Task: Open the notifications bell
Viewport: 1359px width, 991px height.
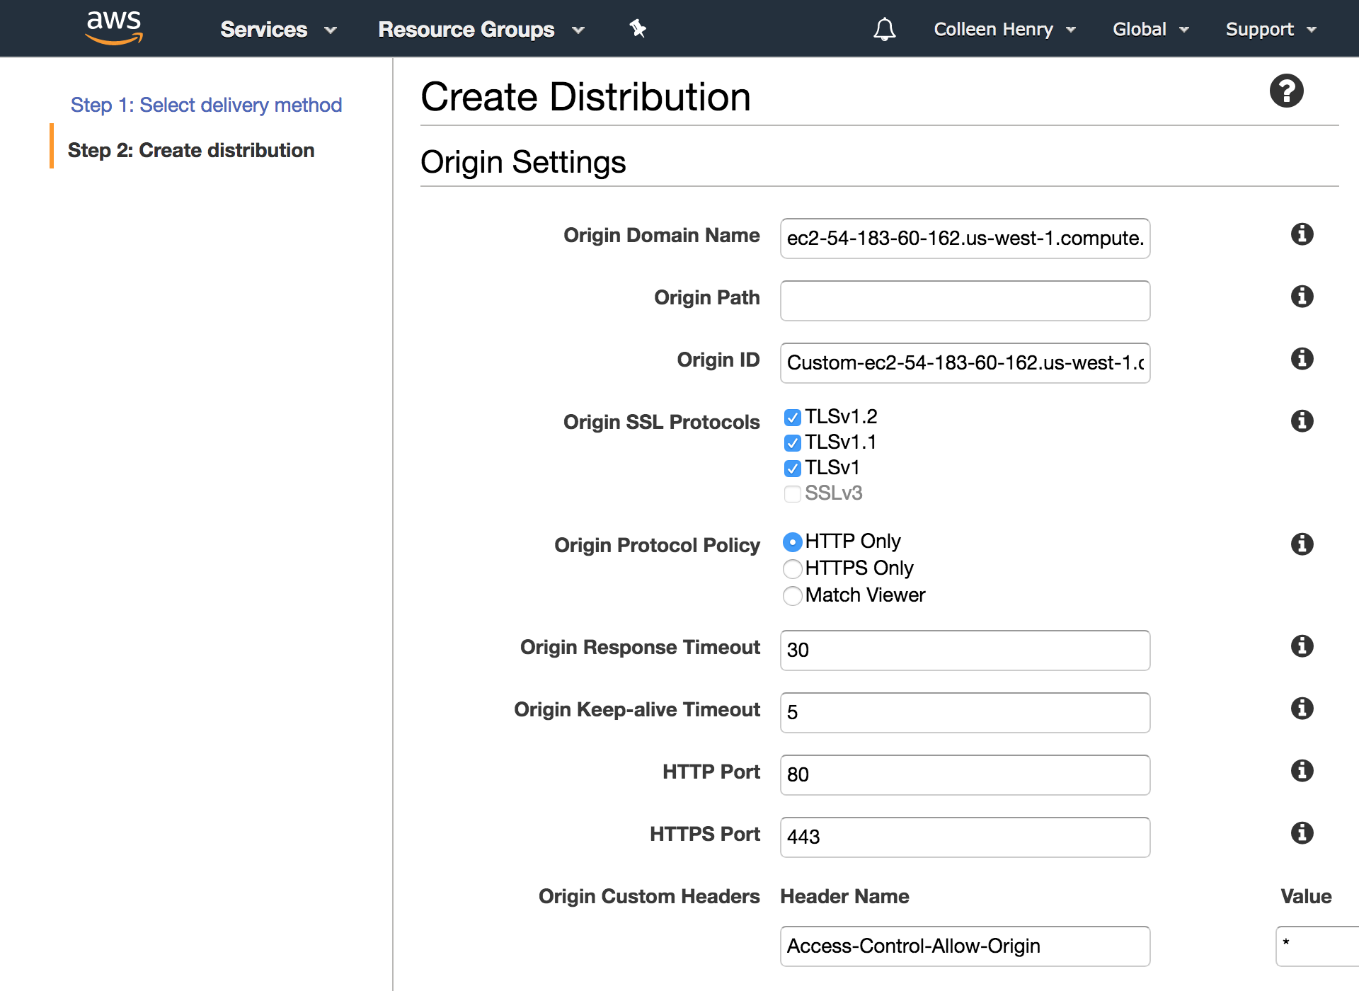Action: pos(884,29)
